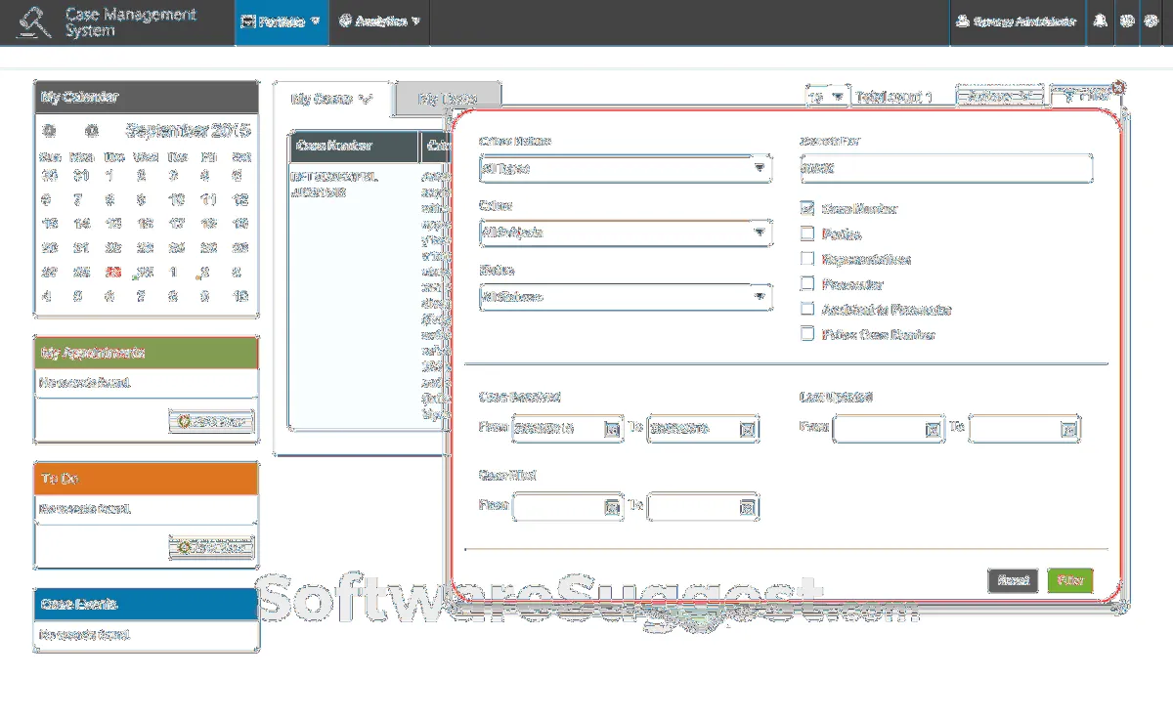Open calendar picker for Case Received From
Image resolution: width=1173 pixels, height=719 pixels.
pos(612,428)
